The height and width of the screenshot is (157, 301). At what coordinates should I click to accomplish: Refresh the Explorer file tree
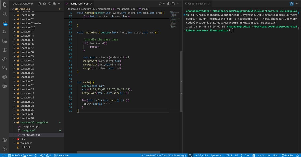(x=49, y=4)
